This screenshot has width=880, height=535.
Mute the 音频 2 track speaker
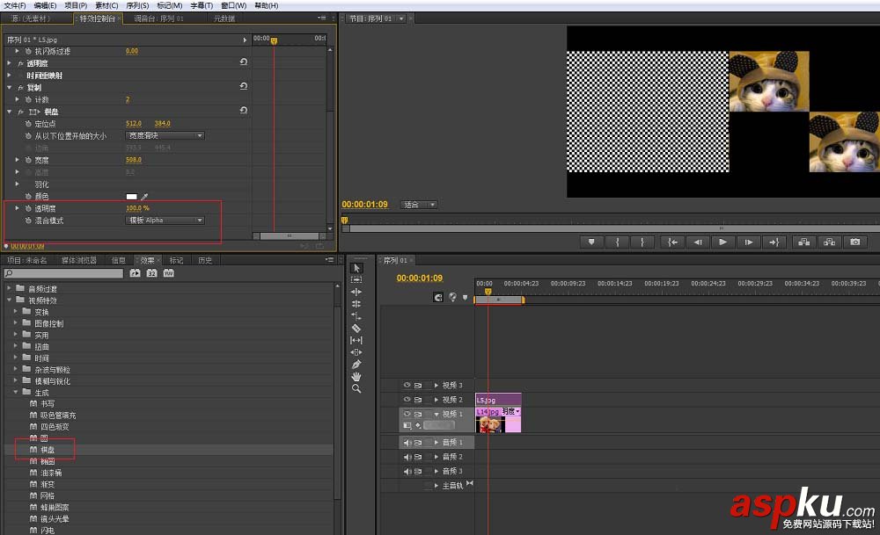click(407, 457)
